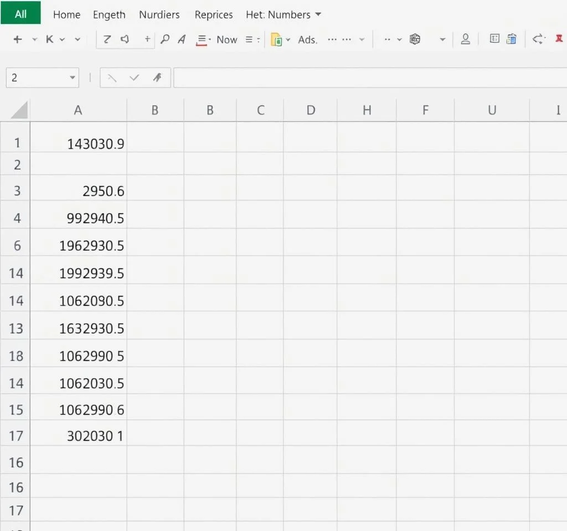Expand the Het: Numbers dropdown
Viewport: 567px width, 531px height.
[318, 14]
